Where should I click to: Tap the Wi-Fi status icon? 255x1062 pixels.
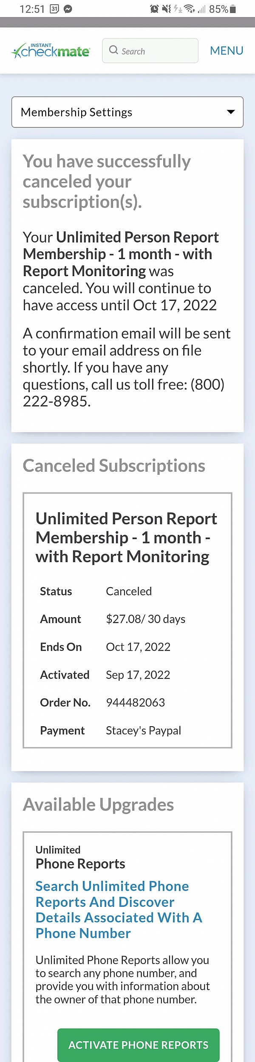click(190, 9)
